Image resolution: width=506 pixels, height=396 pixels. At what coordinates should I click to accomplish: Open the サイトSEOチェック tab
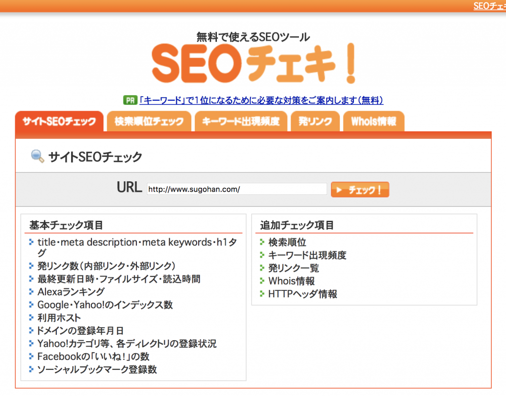[x=59, y=121]
